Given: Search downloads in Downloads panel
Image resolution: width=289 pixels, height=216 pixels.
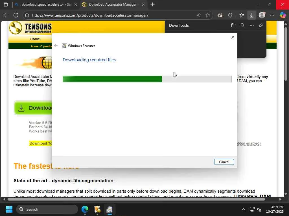Looking at the screenshot, I should tap(242, 25).
